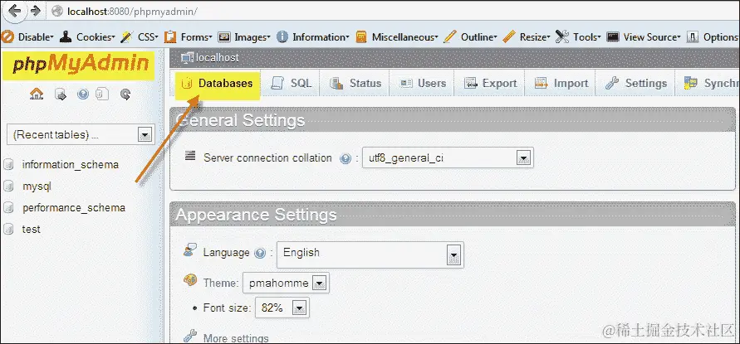Click the browser back button

(15, 11)
